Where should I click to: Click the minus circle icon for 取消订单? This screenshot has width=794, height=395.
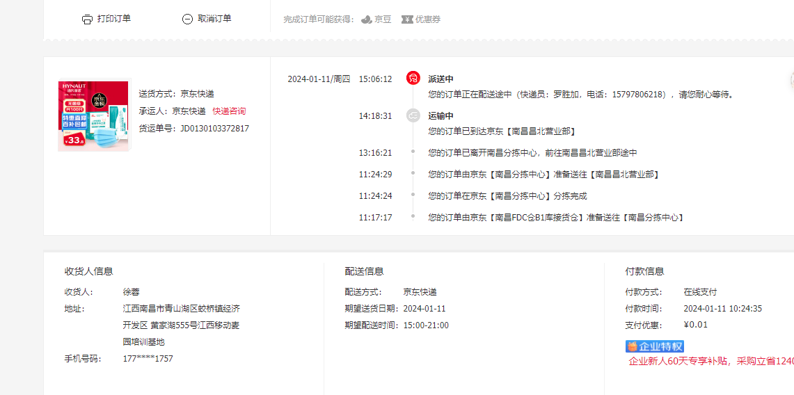[x=187, y=19]
